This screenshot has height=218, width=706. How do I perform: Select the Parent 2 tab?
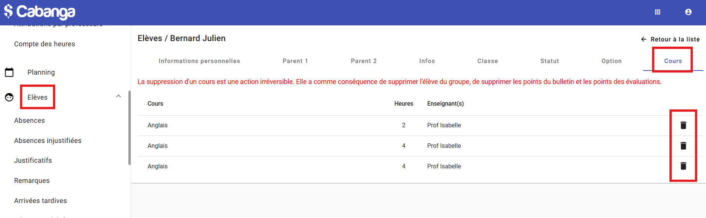[x=364, y=61]
